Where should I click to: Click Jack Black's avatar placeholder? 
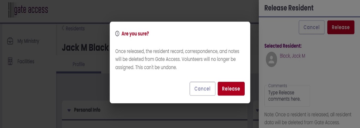272,59
